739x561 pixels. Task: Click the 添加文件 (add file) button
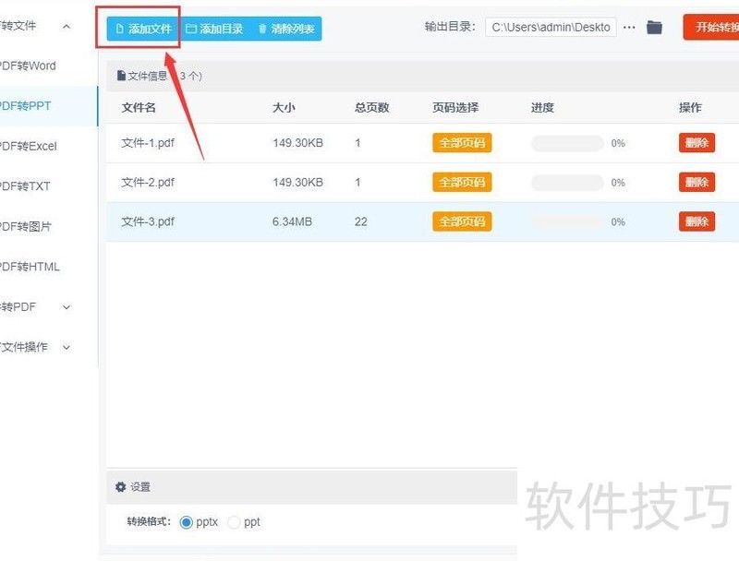click(142, 29)
